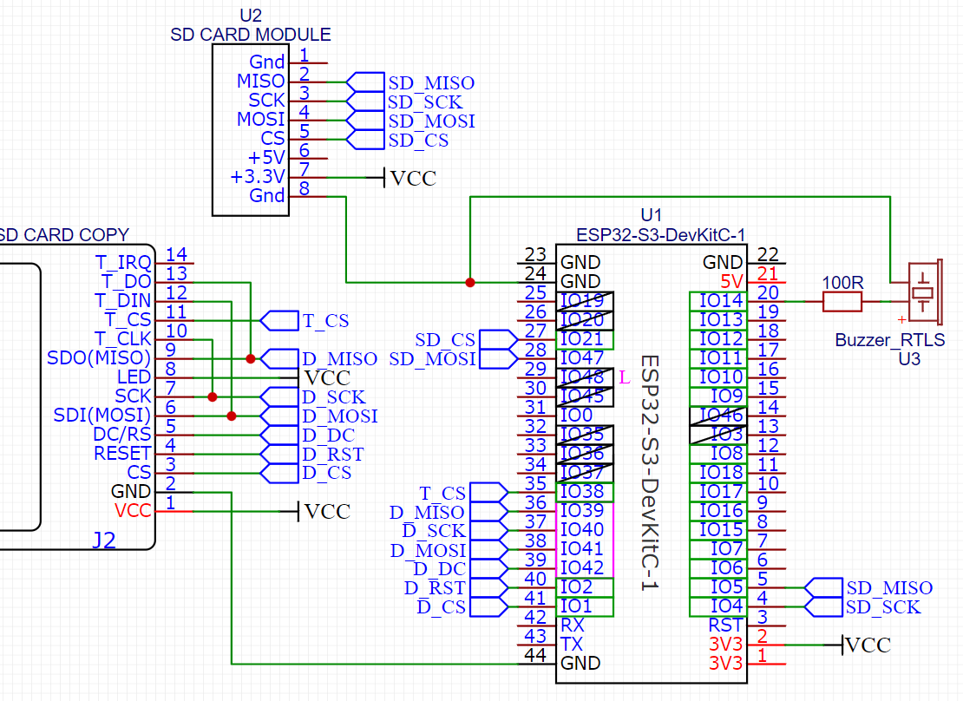Screen dimensions: 963x701
Task: Click the T_DO pin name on J2
Action: point(126,282)
